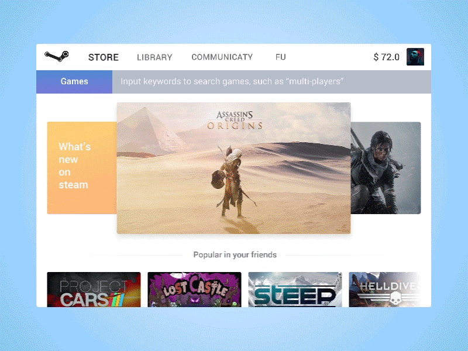Screen dimensions: 468x351
Task: Open Assassin's Creed Origins featured banner
Action: [x=233, y=168]
